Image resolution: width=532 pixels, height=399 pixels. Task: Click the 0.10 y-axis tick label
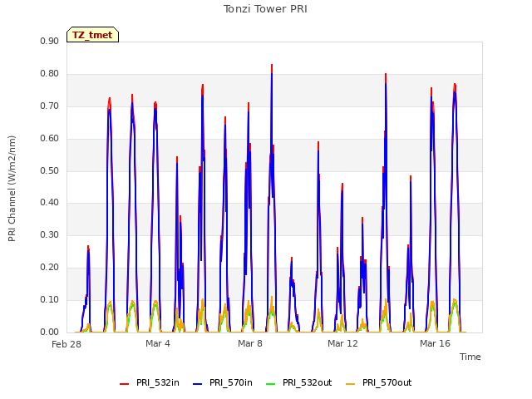click(x=50, y=299)
